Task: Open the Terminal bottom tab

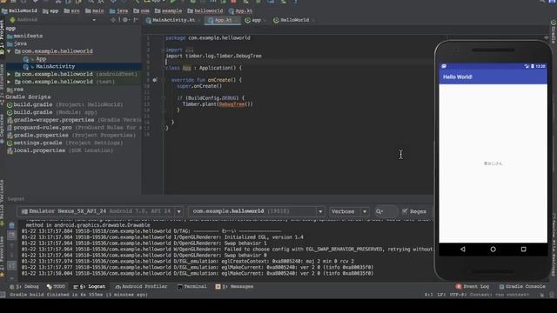Action: pyautogui.click(x=191, y=286)
